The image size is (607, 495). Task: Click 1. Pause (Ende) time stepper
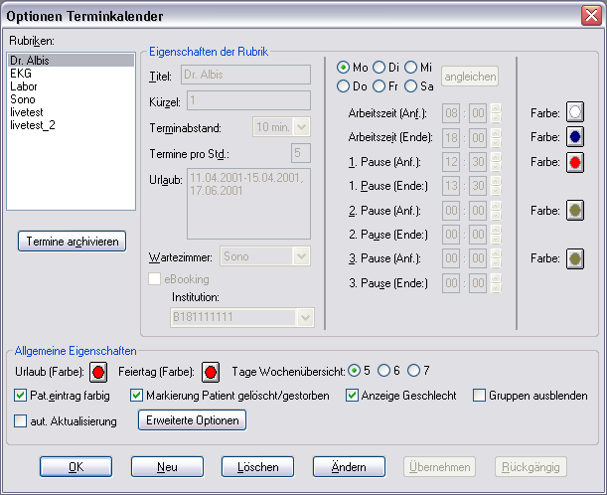[496, 186]
